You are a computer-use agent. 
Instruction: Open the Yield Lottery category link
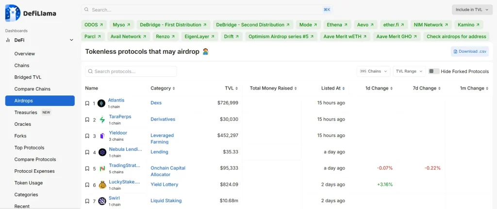pyautogui.click(x=164, y=184)
